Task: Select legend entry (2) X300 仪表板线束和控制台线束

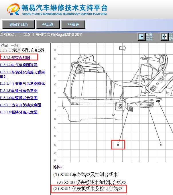Action: pos(92,182)
